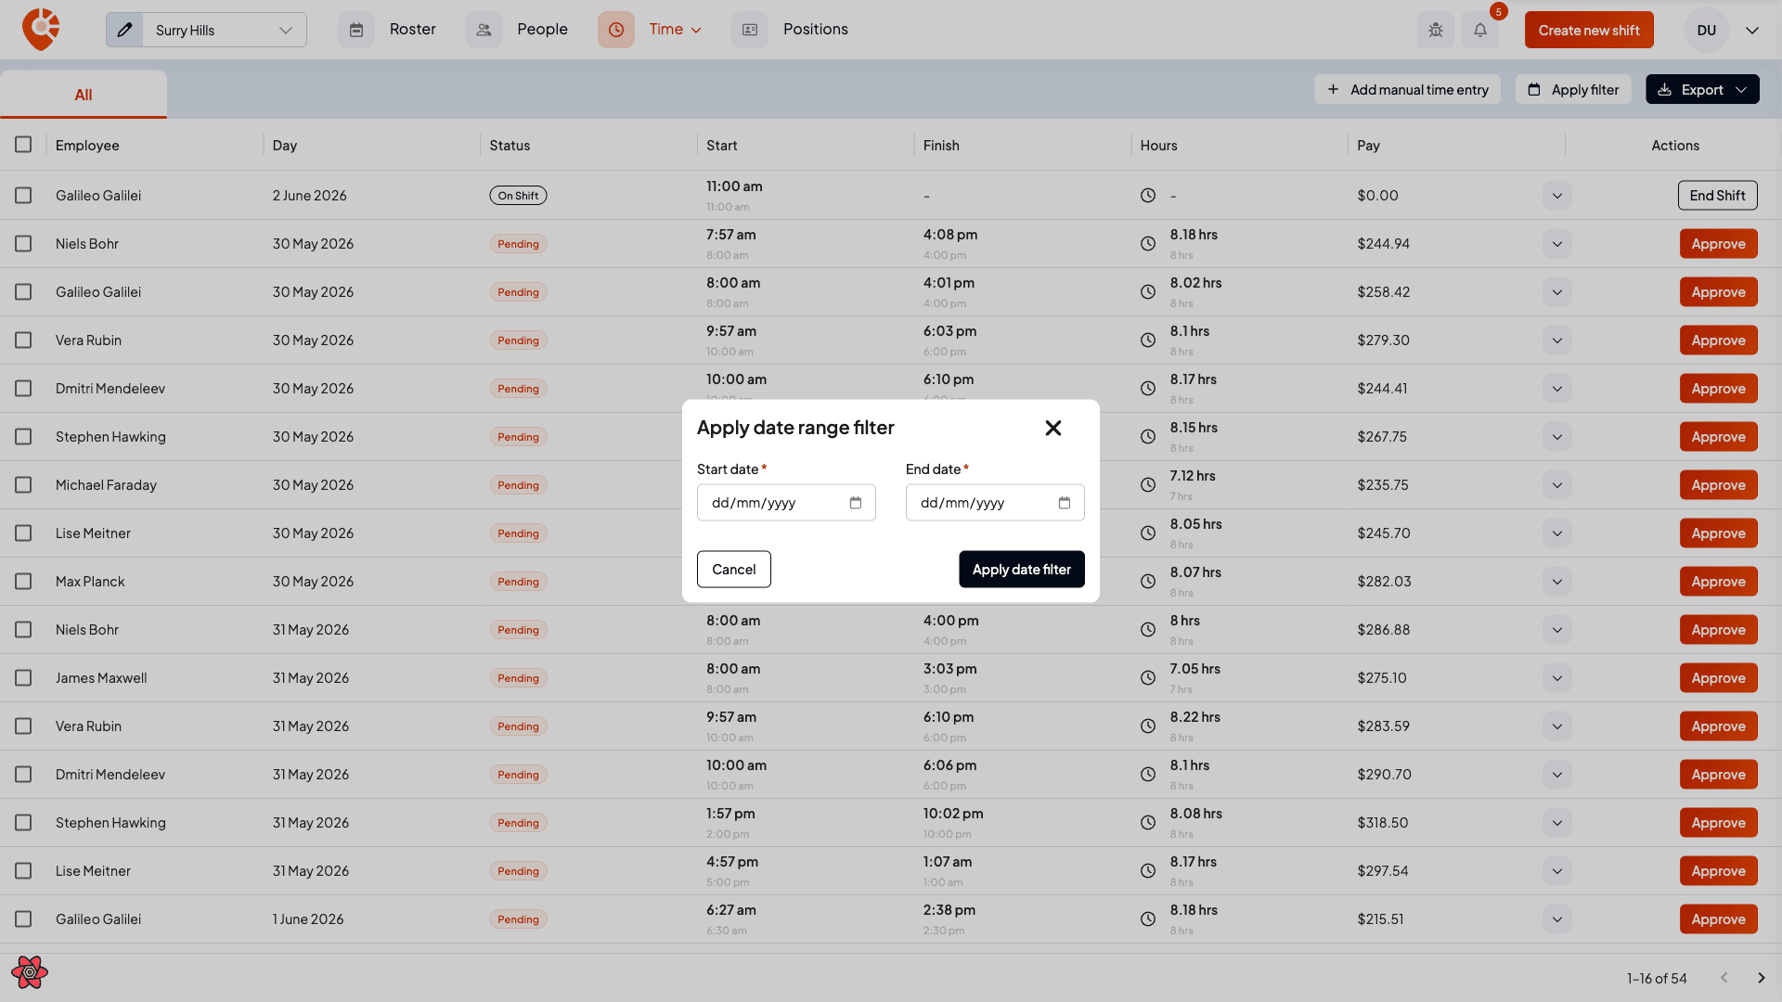Check the Lise Meitner 31 May row checkbox

pyautogui.click(x=23, y=871)
